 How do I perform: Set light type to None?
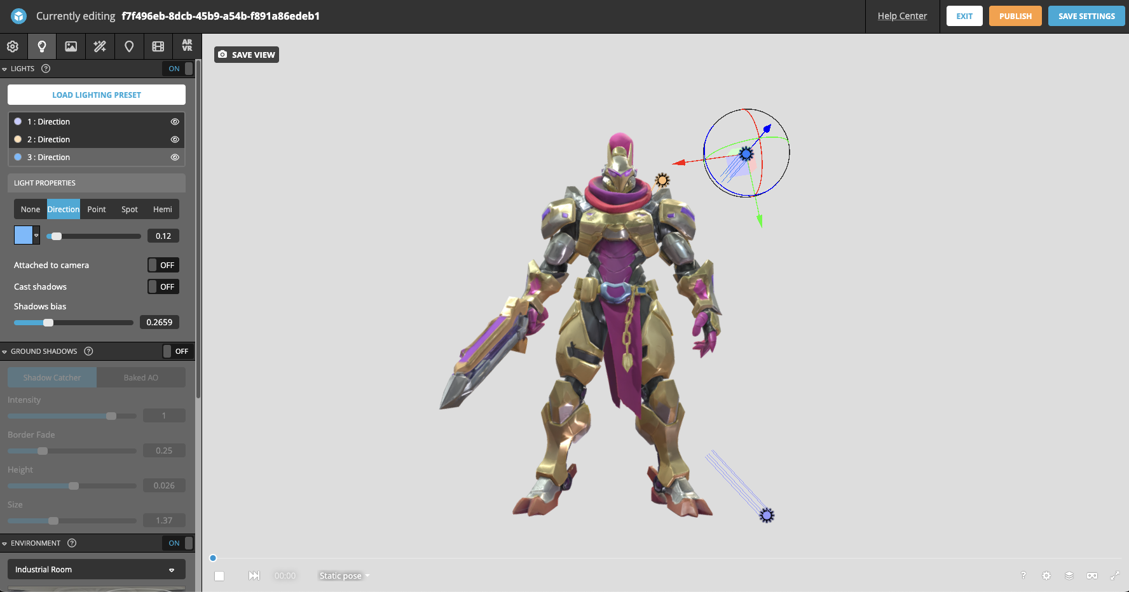[x=31, y=209]
